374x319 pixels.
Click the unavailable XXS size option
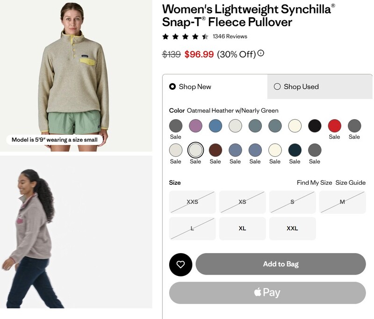pos(192,202)
